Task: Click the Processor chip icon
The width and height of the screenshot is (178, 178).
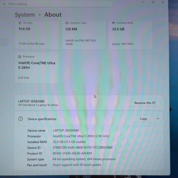Action: pyautogui.click(x=20, y=56)
